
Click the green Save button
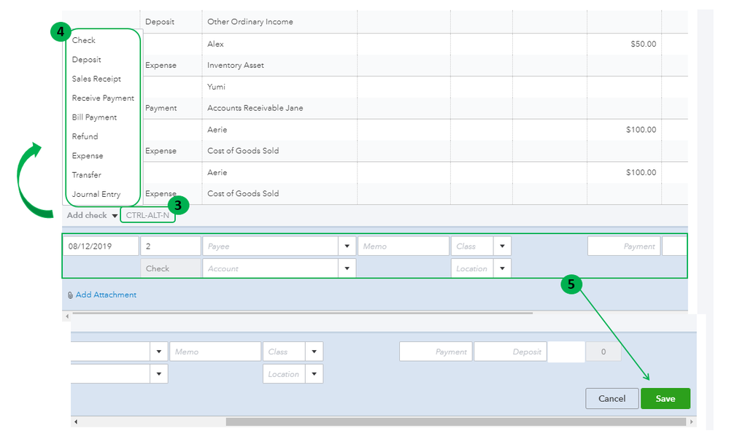[665, 399]
